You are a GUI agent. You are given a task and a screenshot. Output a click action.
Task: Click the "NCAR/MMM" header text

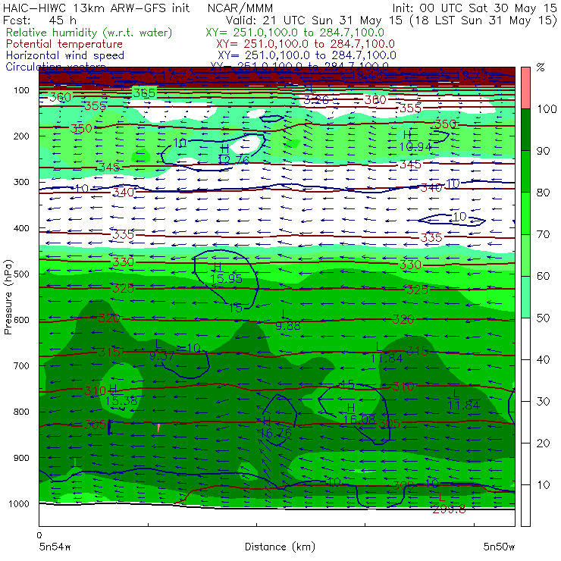coord(240,8)
